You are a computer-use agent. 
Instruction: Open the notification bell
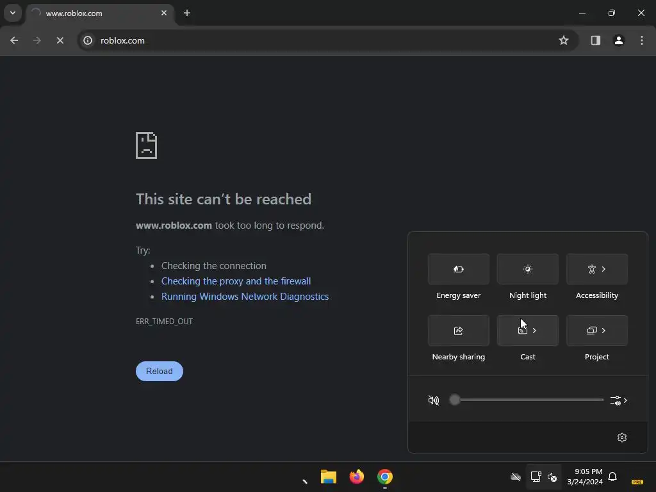(612, 477)
